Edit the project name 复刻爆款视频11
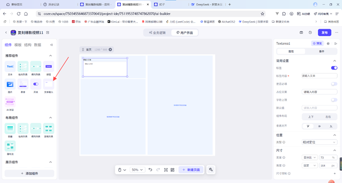 tap(47, 33)
